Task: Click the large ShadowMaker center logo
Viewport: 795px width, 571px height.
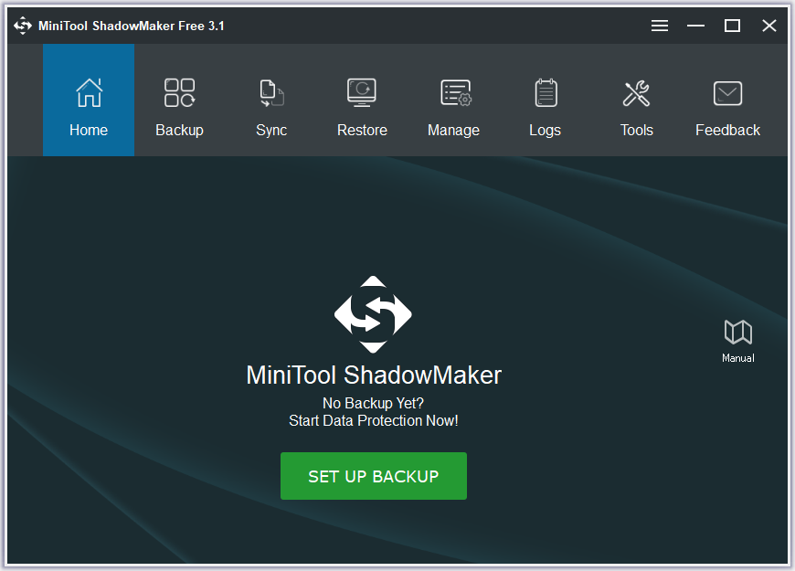Action: click(x=373, y=314)
